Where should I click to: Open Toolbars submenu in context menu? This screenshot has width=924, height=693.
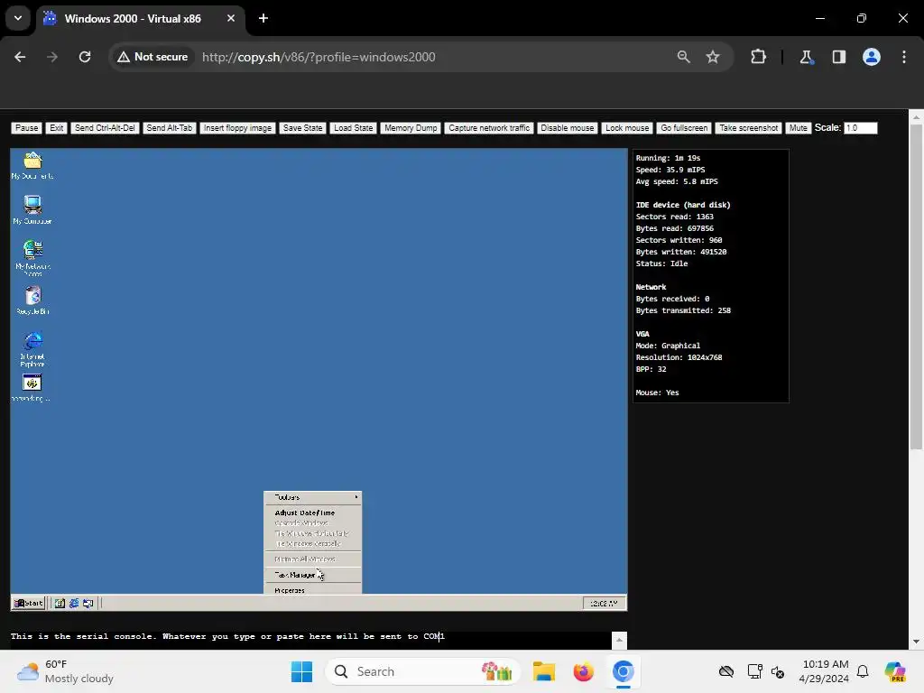point(313,497)
